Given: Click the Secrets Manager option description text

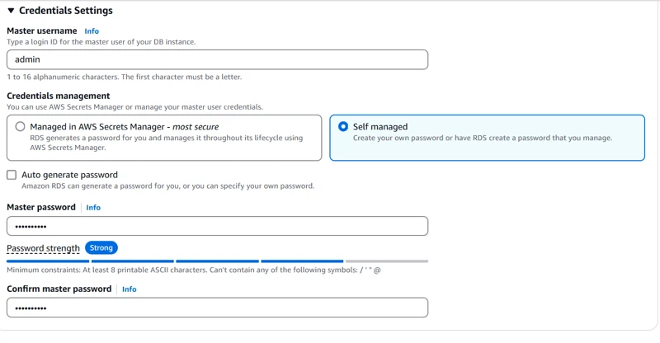Looking at the screenshot, I should [x=166, y=143].
